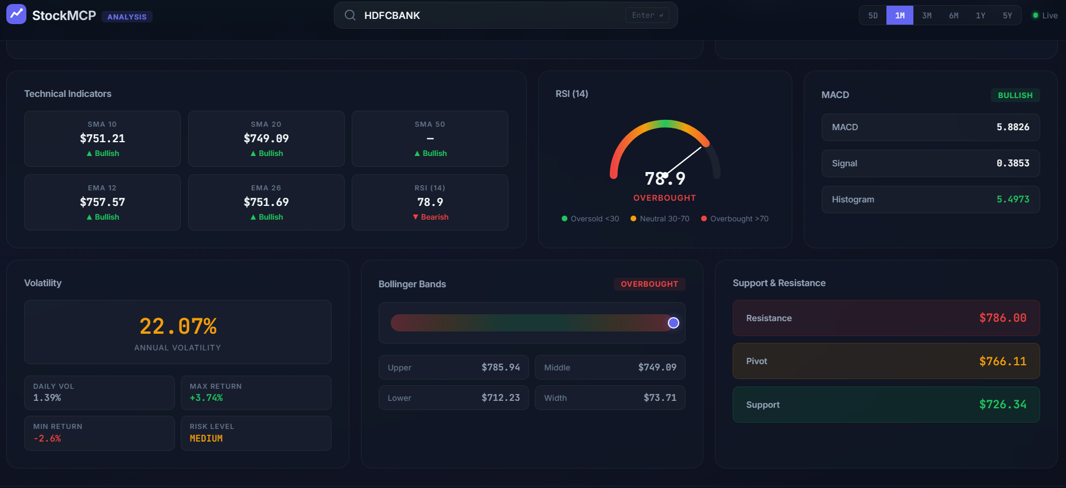Screen dimensions: 1066x488
Task: Click the Bollinger Bands gradient bar
Action: point(532,323)
